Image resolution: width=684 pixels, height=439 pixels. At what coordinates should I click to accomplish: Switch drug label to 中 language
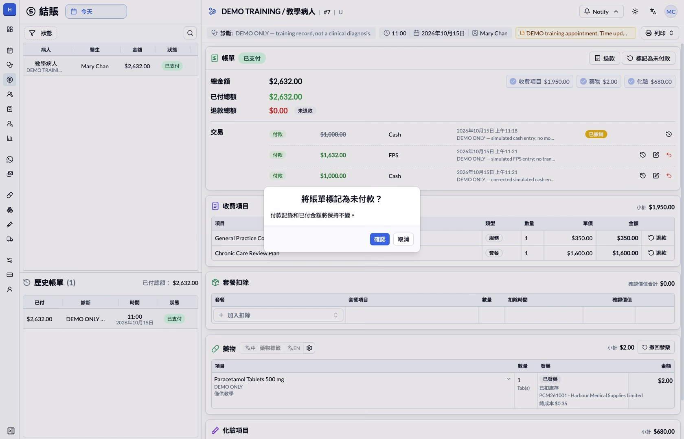point(250,348)
